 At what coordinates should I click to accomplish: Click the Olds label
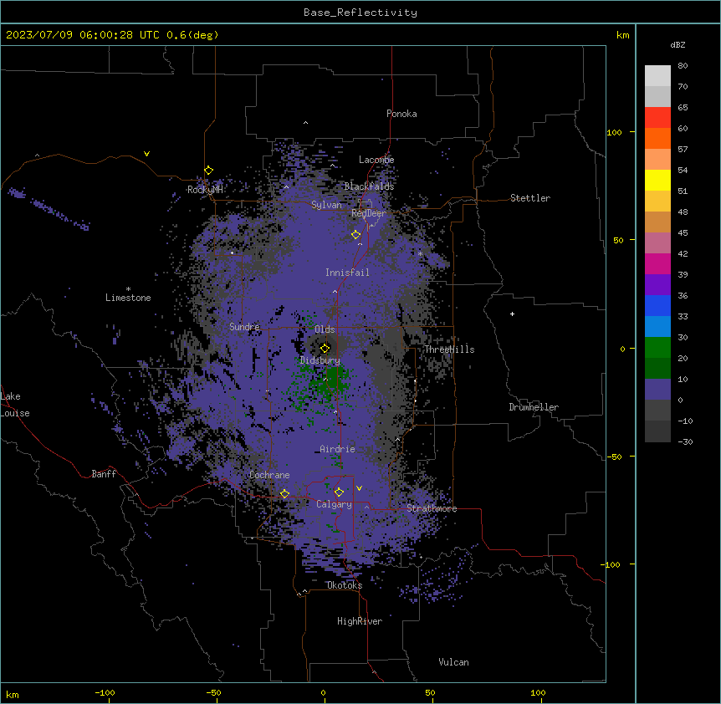point(325,329)
